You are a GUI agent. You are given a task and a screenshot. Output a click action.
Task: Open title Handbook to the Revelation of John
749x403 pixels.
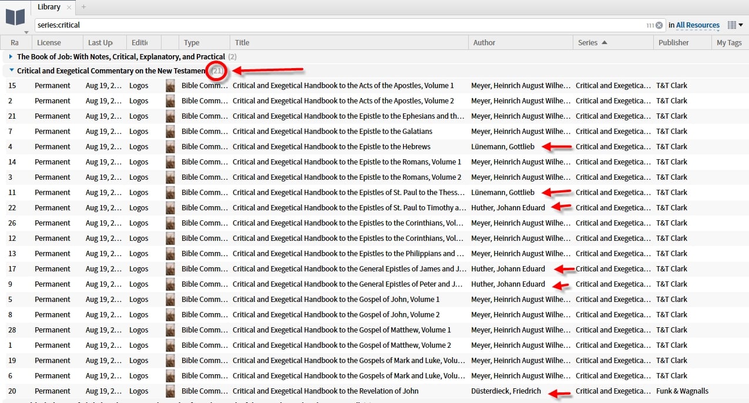[x=325, y=391]
